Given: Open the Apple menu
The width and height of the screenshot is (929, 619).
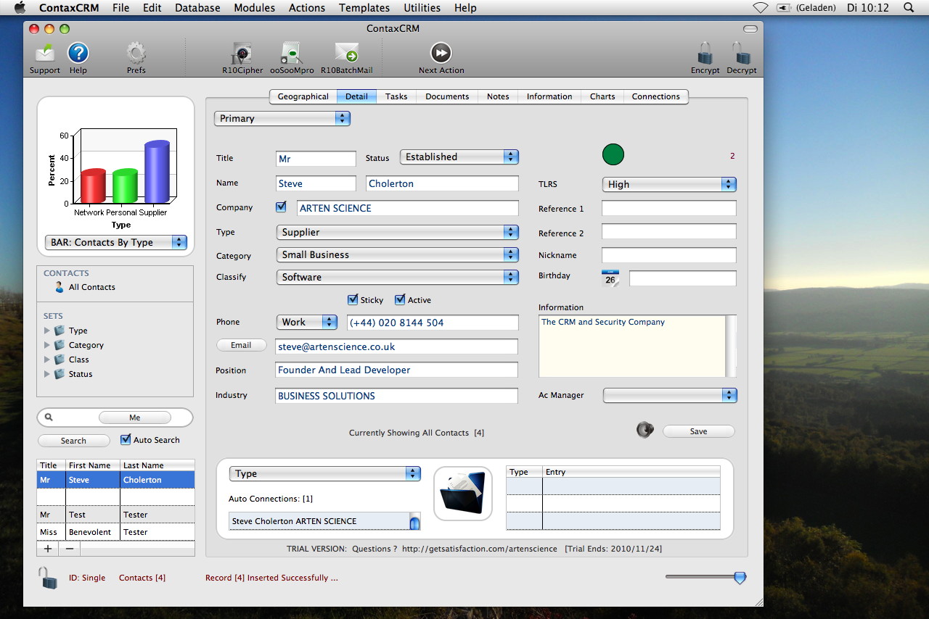Looking at the screenshot, I should (20, 8).
